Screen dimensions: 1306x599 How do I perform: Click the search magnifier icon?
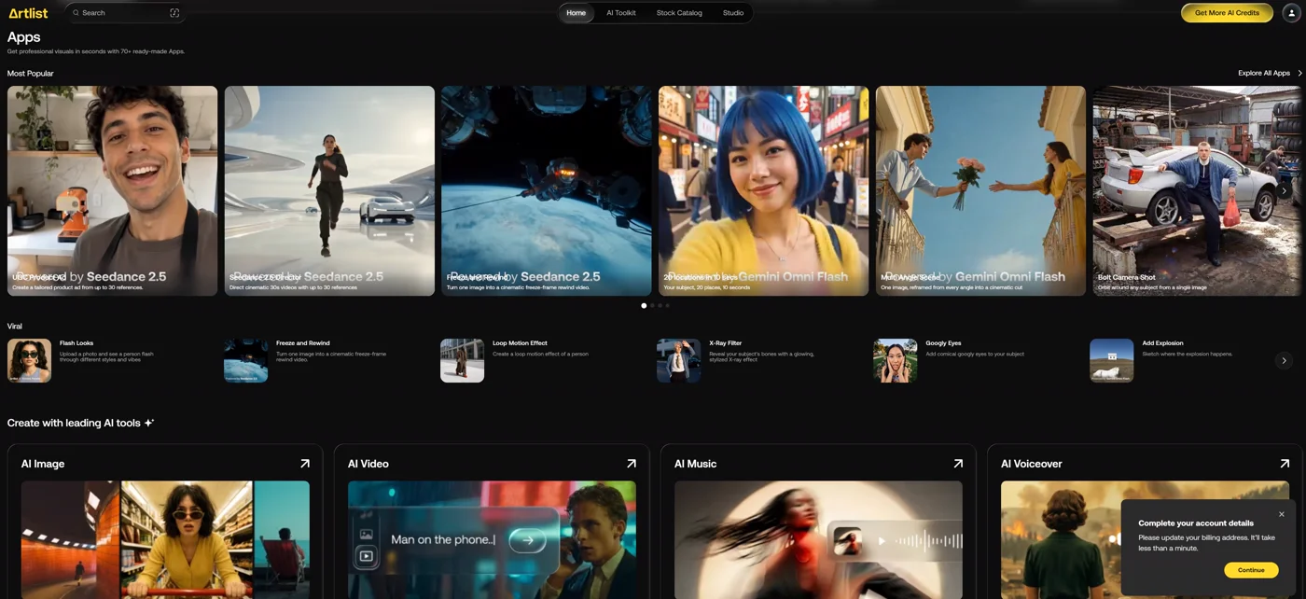tap(76, 13)
